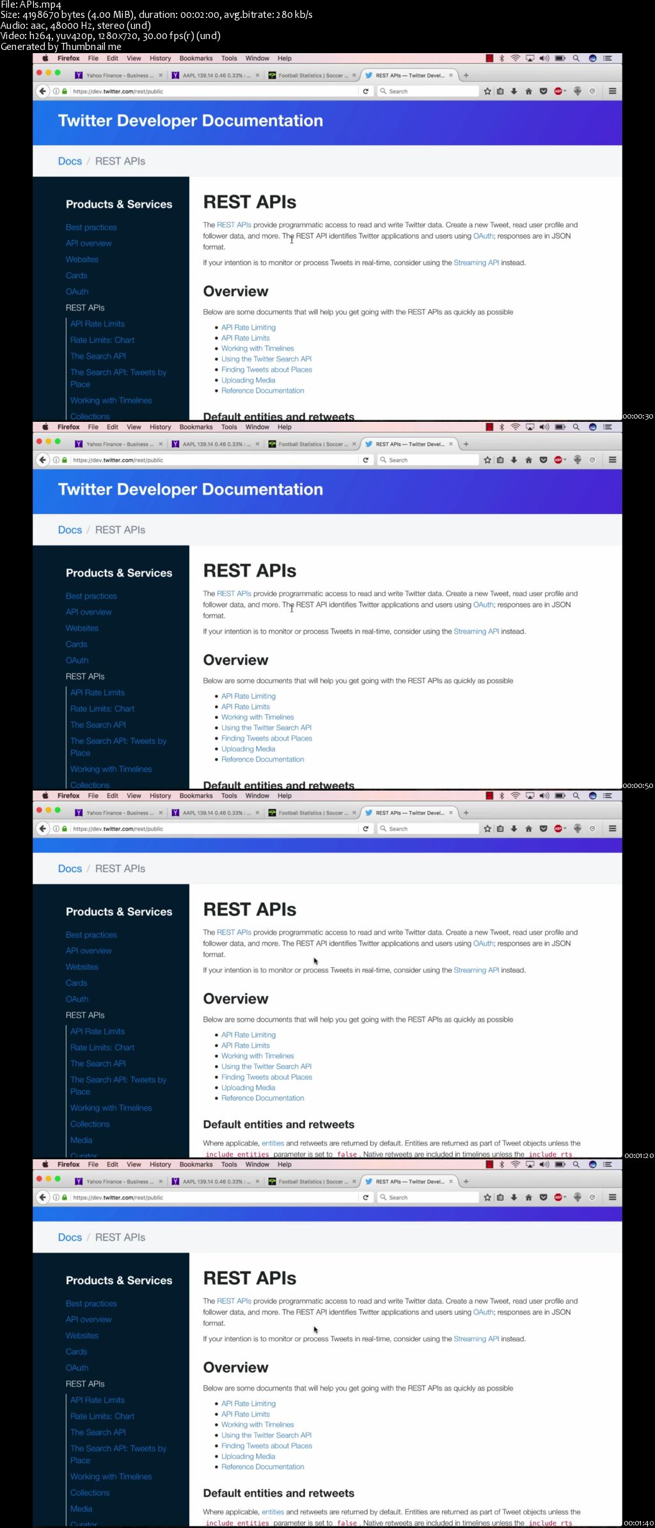Viewport: 655px width, 1528px height.
Task: Click the site info icon in the 00:01:40 frame address bar
Action: 56,1198
